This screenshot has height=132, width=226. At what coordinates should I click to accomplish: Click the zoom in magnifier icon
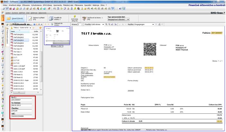coord(106,24)
